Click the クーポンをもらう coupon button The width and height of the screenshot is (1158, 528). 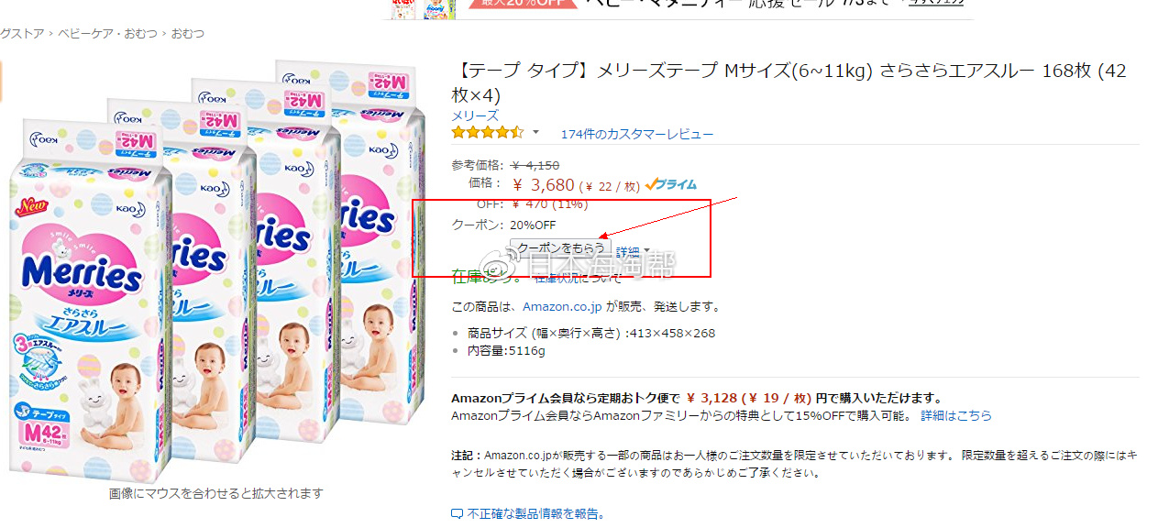click(560, 248)
